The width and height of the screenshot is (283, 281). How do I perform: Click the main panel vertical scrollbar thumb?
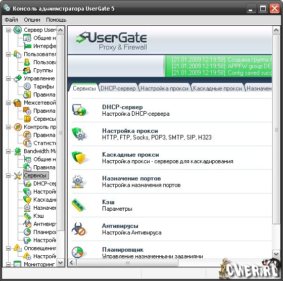[x=276, y=129]
